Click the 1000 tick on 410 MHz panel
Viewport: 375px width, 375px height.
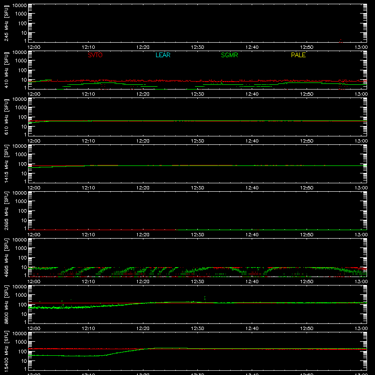tap(21, 61)
